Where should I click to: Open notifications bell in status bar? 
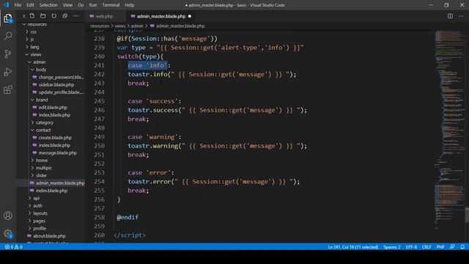coord(462,247)
